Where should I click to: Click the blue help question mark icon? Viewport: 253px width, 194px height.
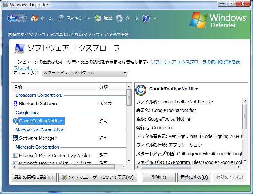[146, 18]
